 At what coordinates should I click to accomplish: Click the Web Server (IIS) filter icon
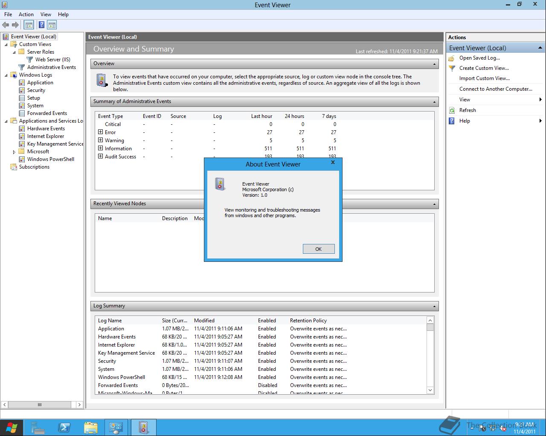coord(30,60)
